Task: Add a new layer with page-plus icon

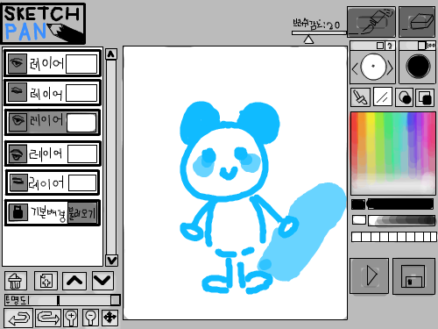Action: pyautogui.click(x=46, y=281)
